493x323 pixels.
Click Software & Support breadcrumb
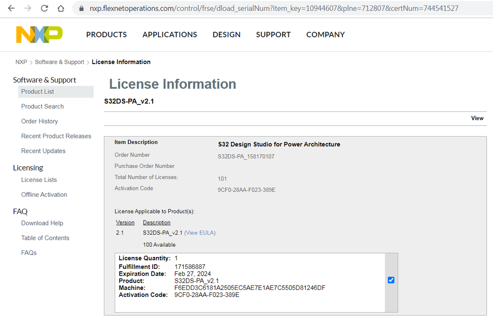point(60,62)
